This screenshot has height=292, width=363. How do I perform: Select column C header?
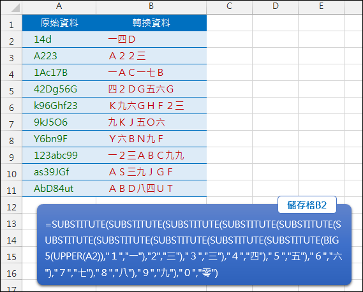click(229, 7)
